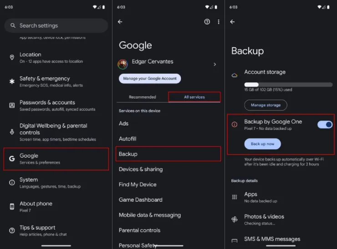Tap the clock in Google screen status bar
The image size is (337, 249).
coord(121,7)
